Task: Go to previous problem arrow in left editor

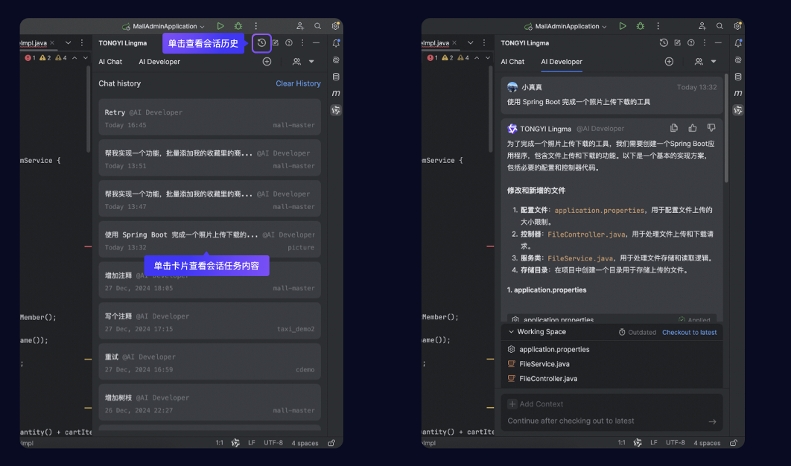Action: (x=74, y=58)
